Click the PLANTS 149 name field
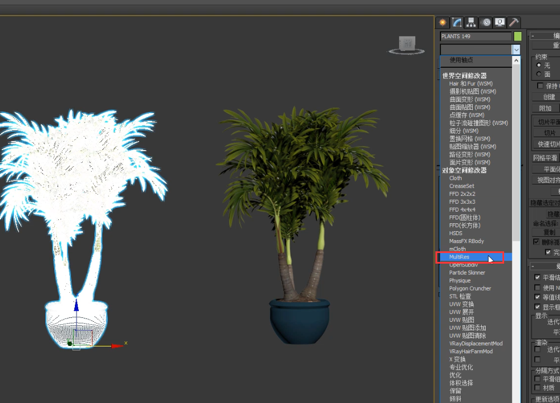560x403 pixels. pos(475,36)
